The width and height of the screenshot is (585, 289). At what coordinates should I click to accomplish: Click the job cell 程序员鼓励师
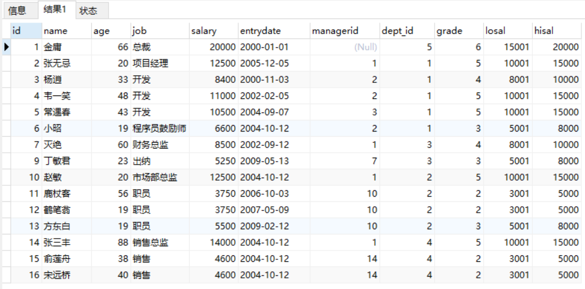click(159, 129)
